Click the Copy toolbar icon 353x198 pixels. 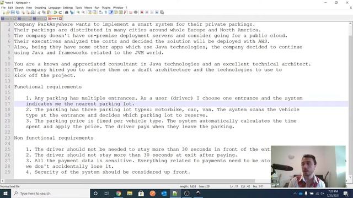point(44,12)
